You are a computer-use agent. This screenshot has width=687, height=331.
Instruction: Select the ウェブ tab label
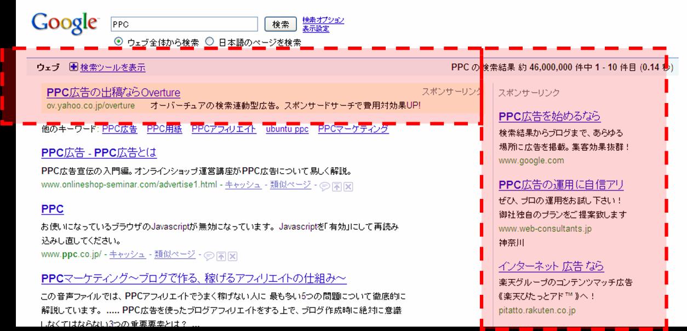[x=48, y=68]
